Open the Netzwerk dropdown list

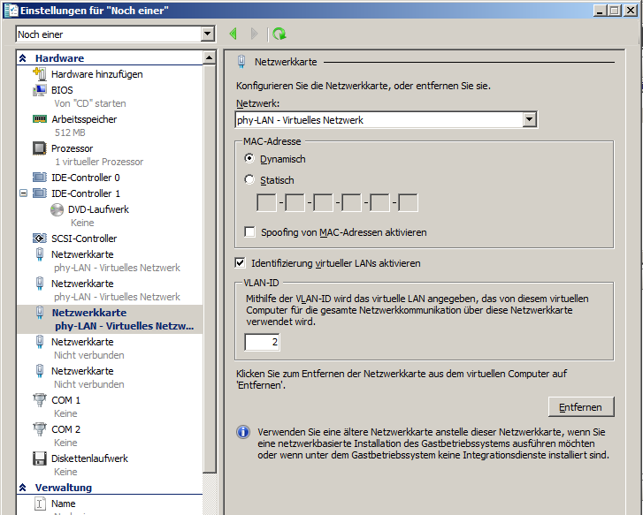pos(530,119)
